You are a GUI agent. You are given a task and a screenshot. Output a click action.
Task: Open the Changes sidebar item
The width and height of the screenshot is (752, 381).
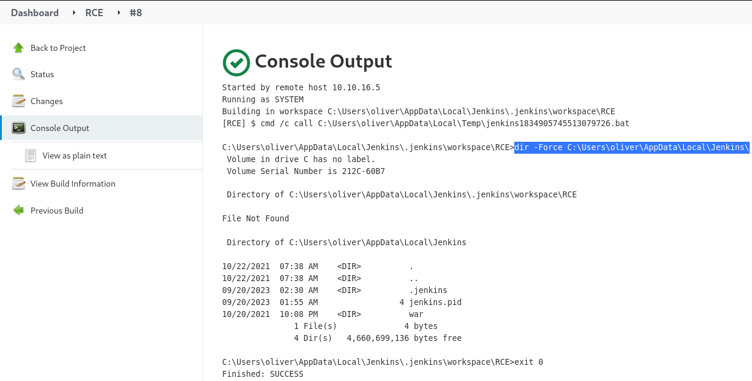point(47,101)
